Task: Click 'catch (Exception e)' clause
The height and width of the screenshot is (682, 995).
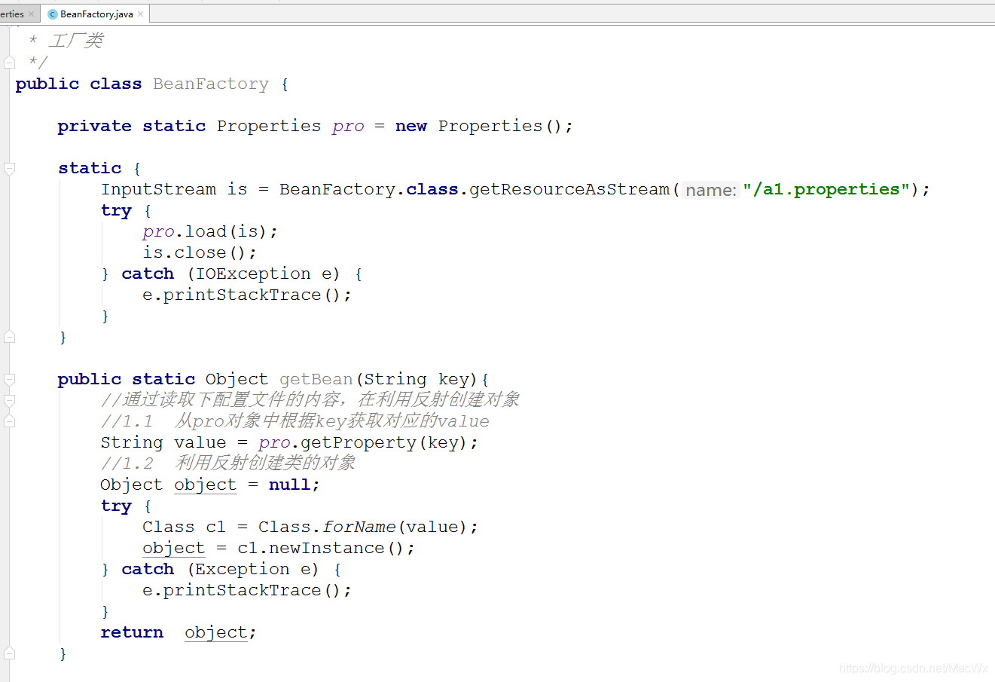Action: pyautogui.click(x=220, y=569)
